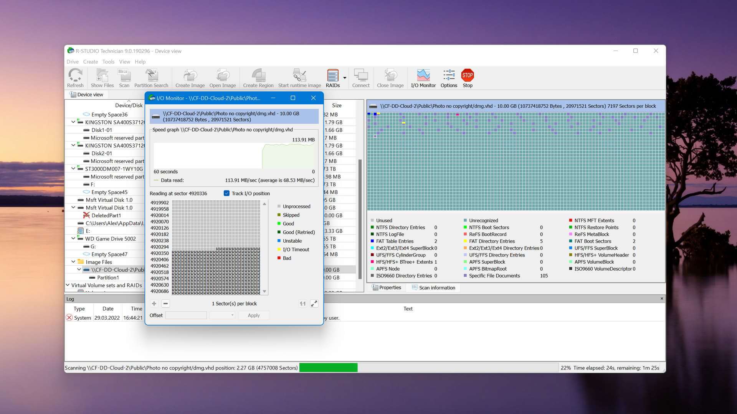Click the device tree vertical scrollbar
Image resolution: width=737 pixels, height=414 pixels.
tap(360, 219)
